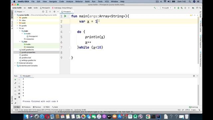Viewport: 213px width, 120px height.
Task: Expand the build folder
Action: point(17,23)
